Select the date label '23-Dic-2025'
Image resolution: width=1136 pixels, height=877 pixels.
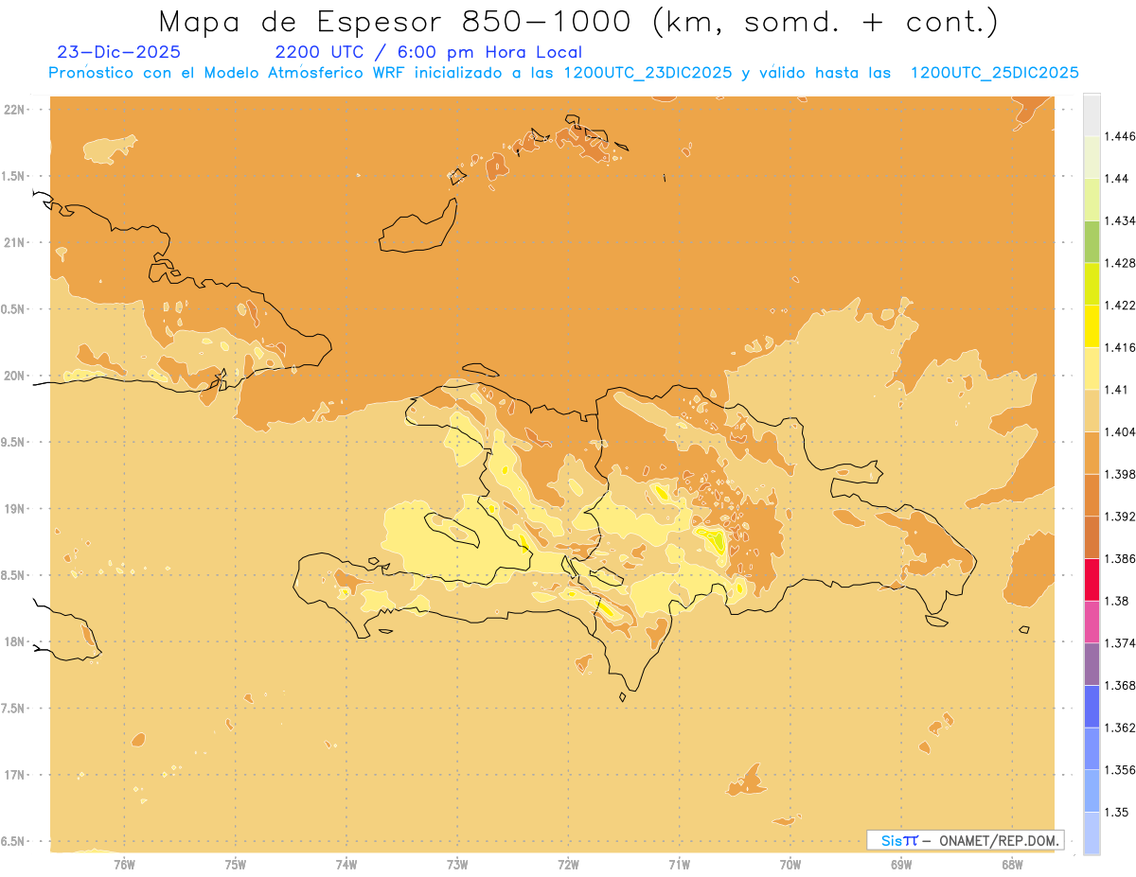118,52
